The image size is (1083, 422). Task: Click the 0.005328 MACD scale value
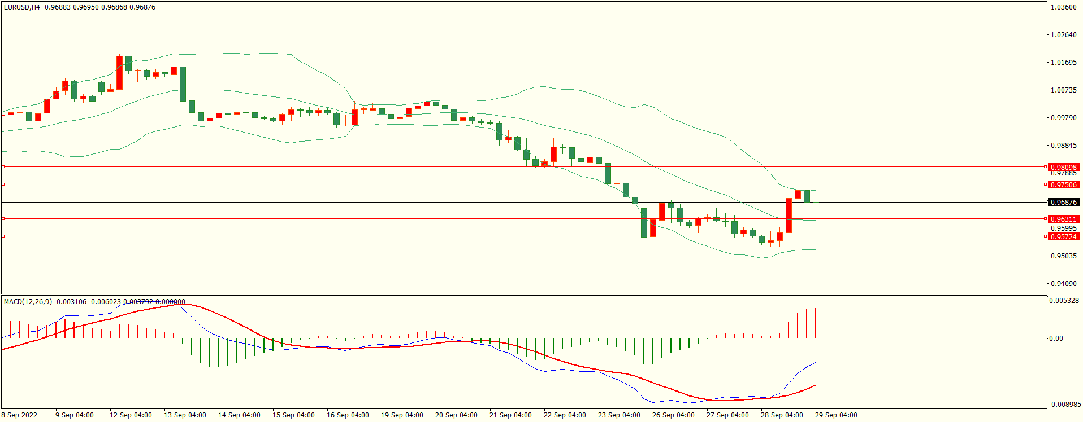click(x=1063, y=301)
